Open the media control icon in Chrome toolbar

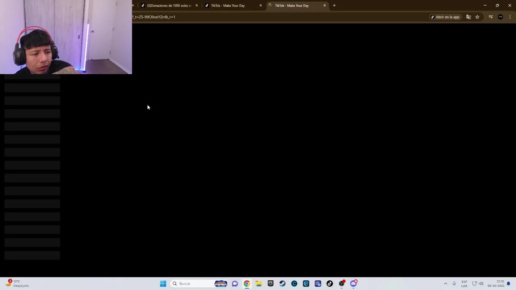click(491, 17)
